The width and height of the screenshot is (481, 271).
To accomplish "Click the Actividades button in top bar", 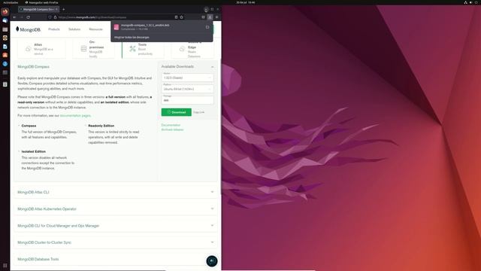I will [11, 2].
